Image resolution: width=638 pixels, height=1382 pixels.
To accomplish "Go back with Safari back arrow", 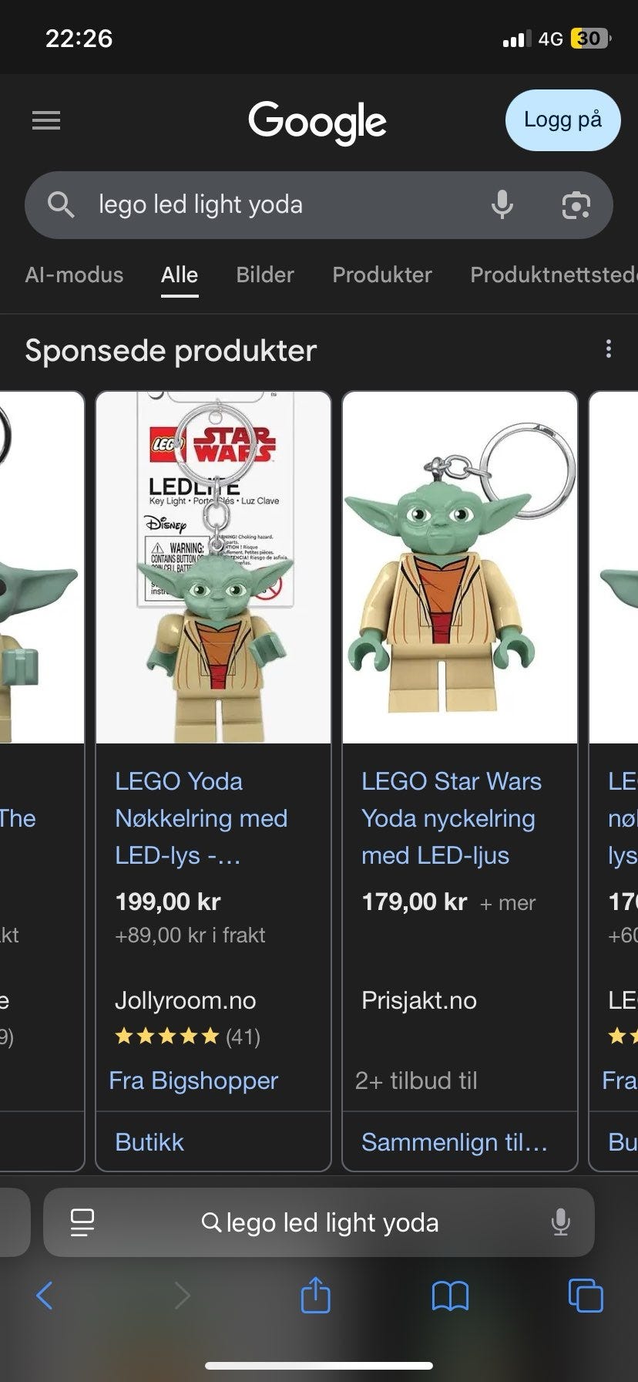I will (45, 1296).
